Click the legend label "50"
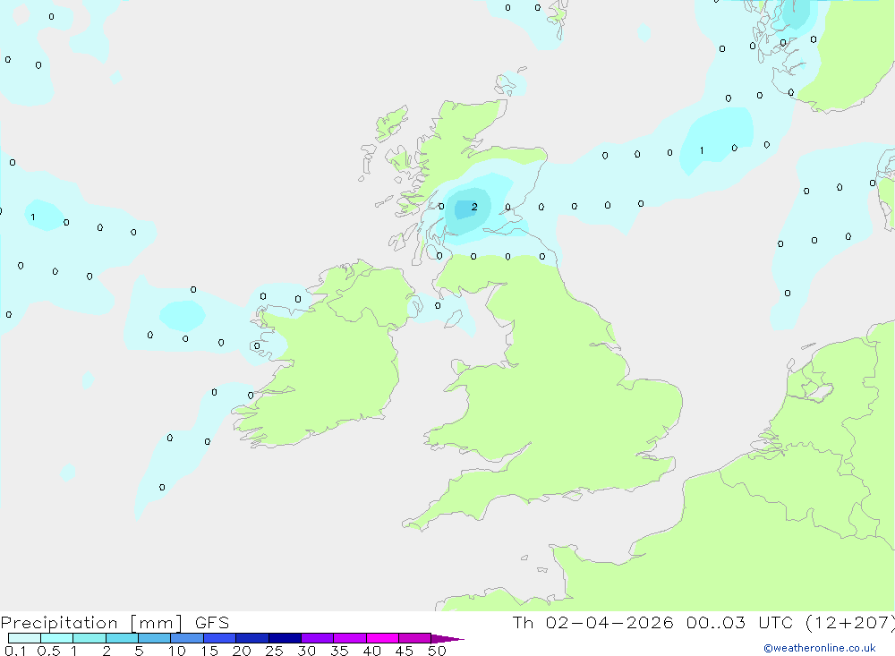This screenshot has width=895, height=656. click(x=436, y=651)
